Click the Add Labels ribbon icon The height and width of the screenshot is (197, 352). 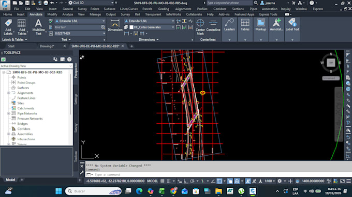tap(8, 27)
